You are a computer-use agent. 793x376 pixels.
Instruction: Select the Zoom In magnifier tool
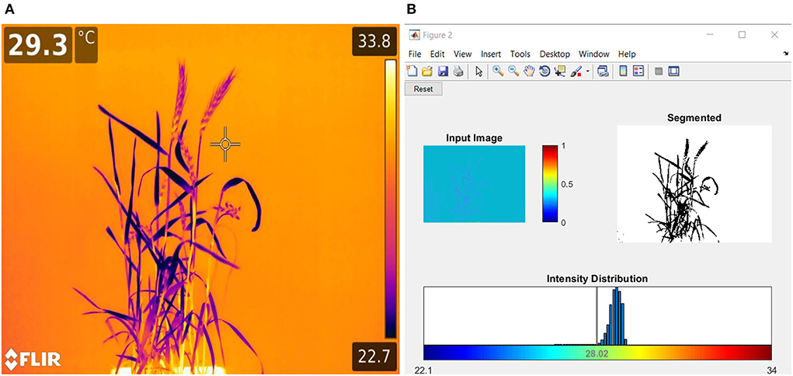tap(497, 71)
